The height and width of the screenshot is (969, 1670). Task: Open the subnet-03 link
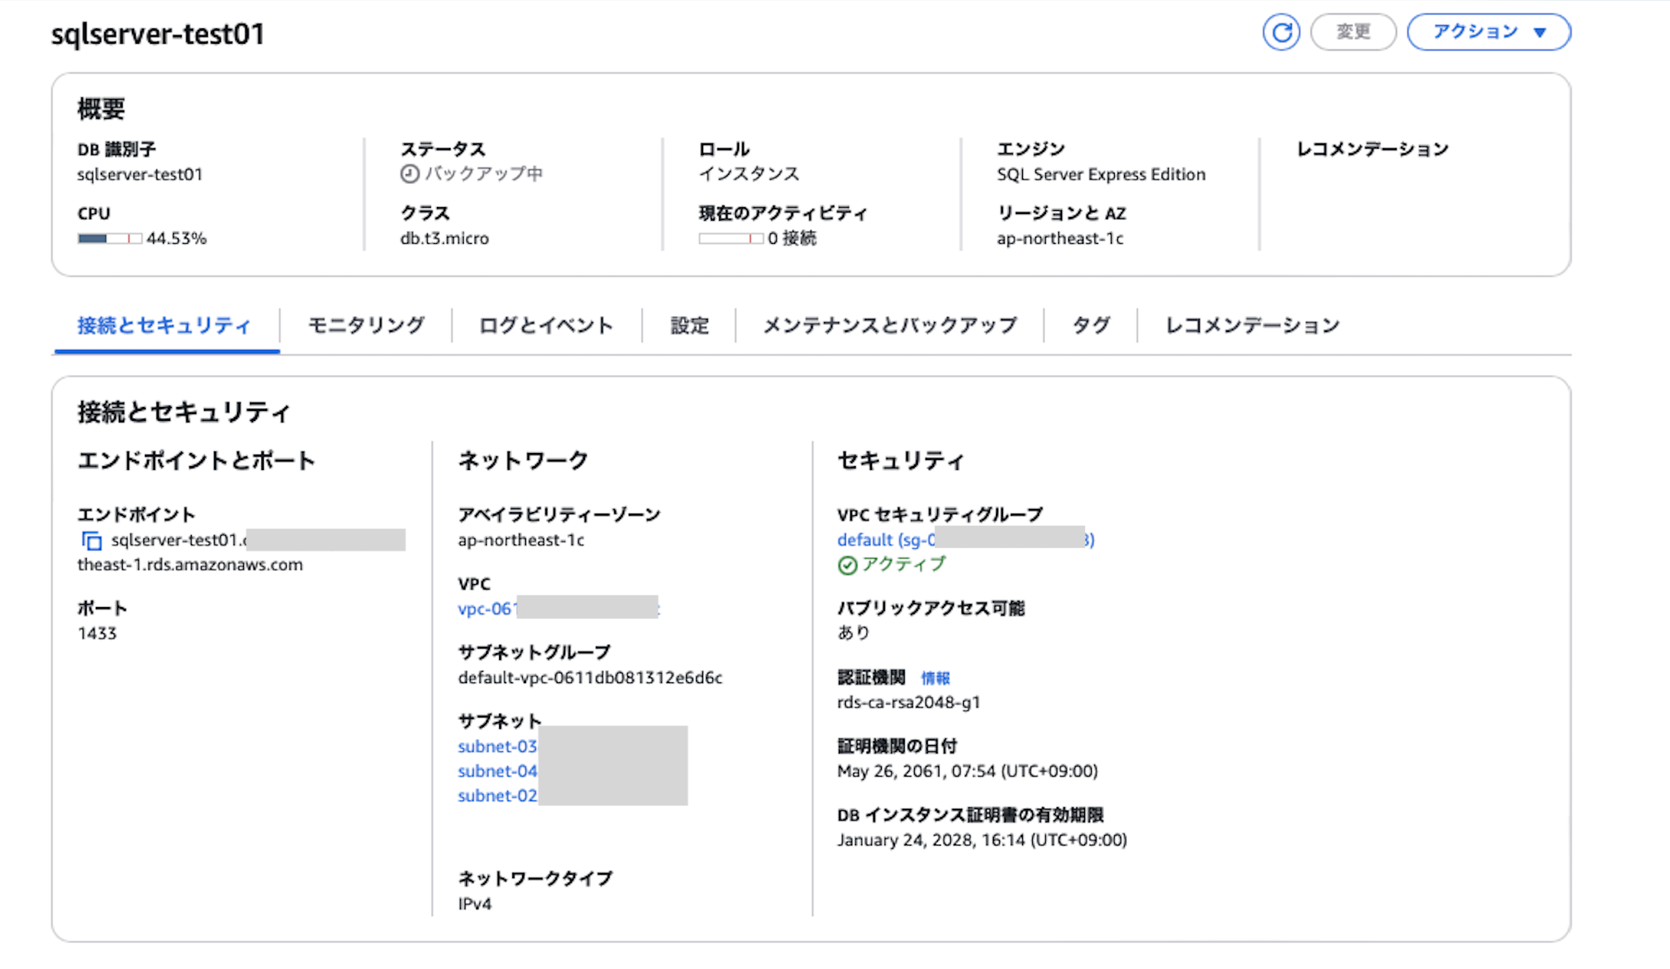(x=498, y=747)
